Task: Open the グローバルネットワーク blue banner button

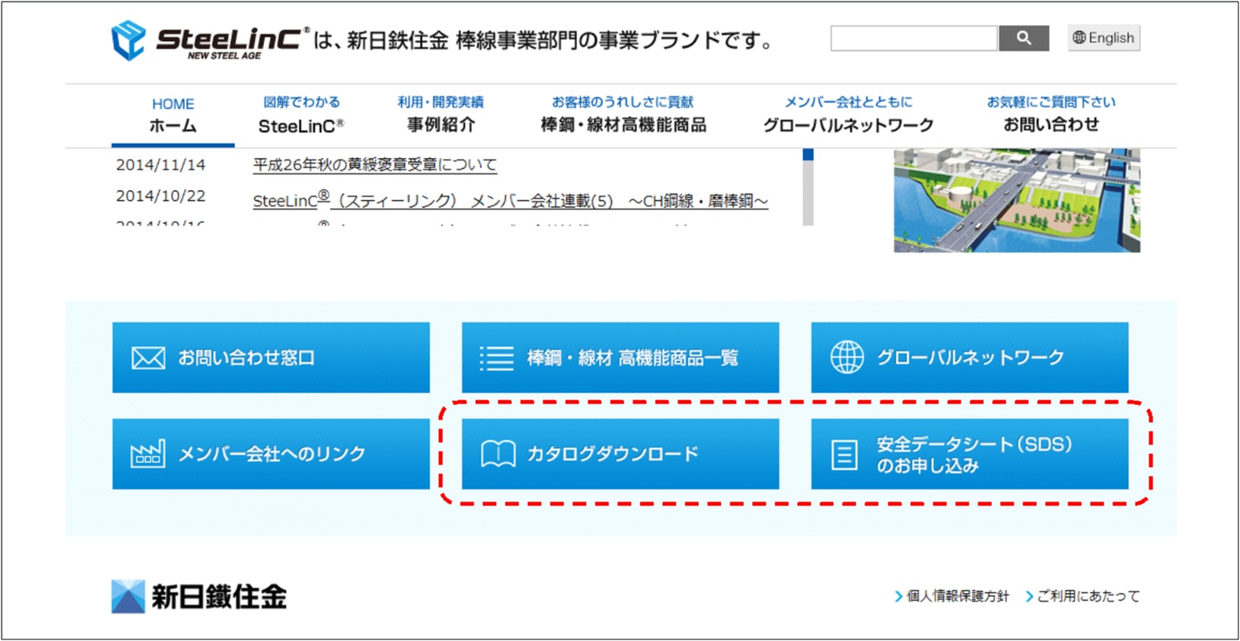Action: click(970, 358)
